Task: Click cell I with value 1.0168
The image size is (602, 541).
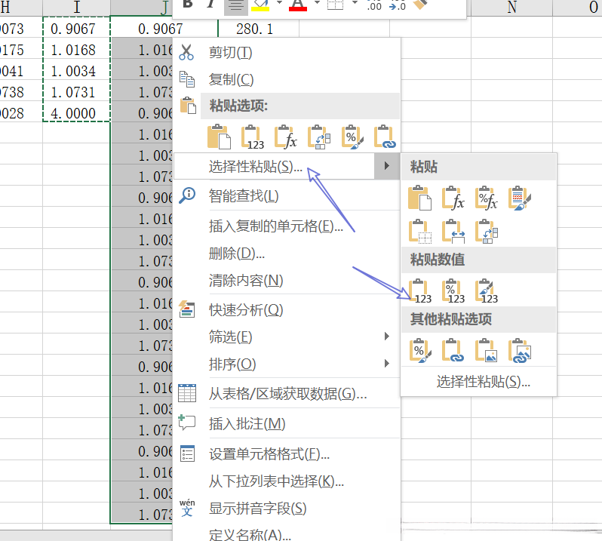Action: tap(76, 50)
